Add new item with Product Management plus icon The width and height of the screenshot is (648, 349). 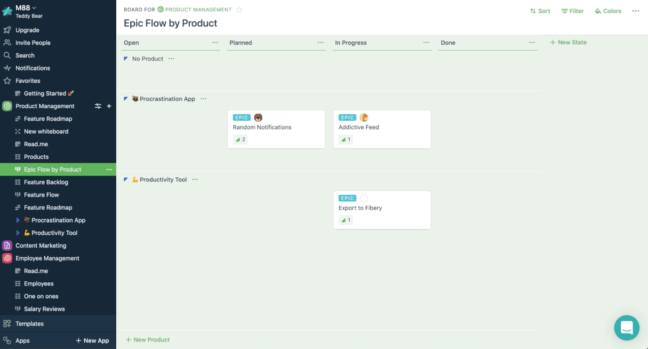coord(109,106)
